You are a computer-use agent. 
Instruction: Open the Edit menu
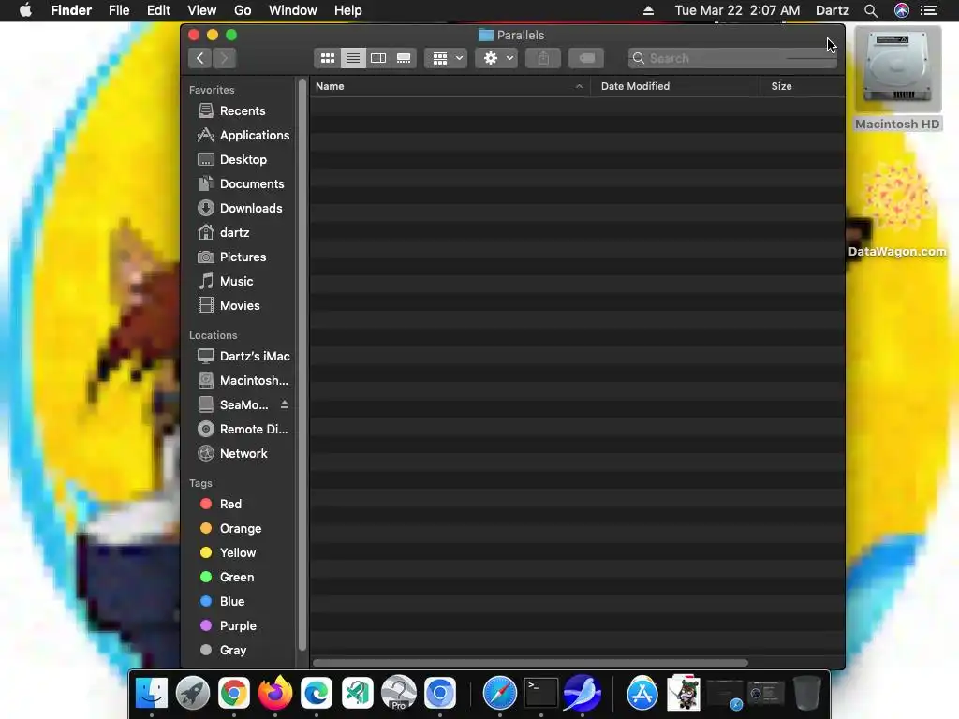tap(158, 10)
